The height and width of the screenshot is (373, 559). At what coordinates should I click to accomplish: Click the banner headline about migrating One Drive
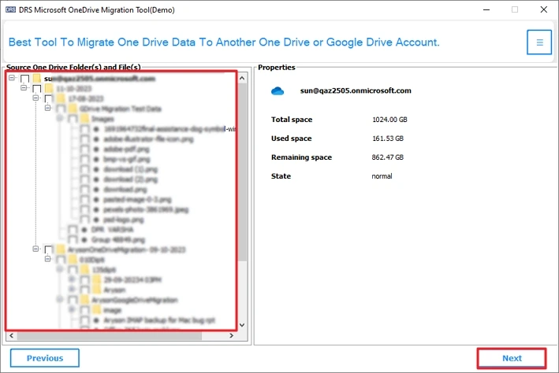click(x=224, y=42)
